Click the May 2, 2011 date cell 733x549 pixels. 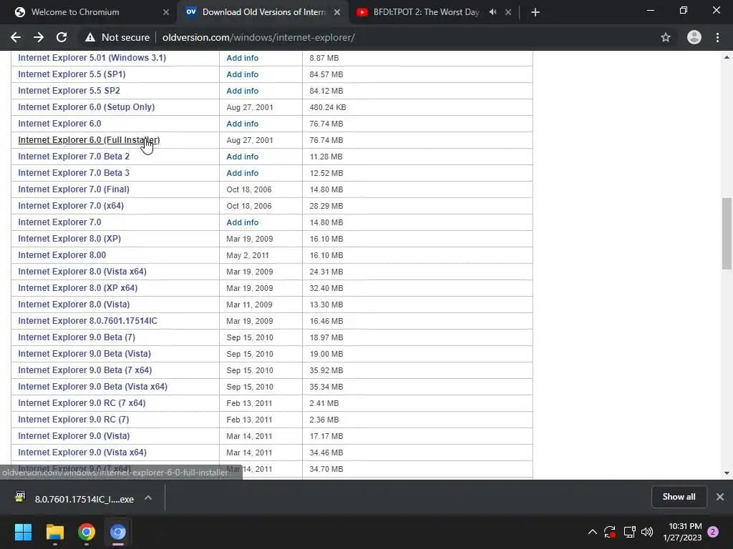pyautogui.click(x=247, y=255)
